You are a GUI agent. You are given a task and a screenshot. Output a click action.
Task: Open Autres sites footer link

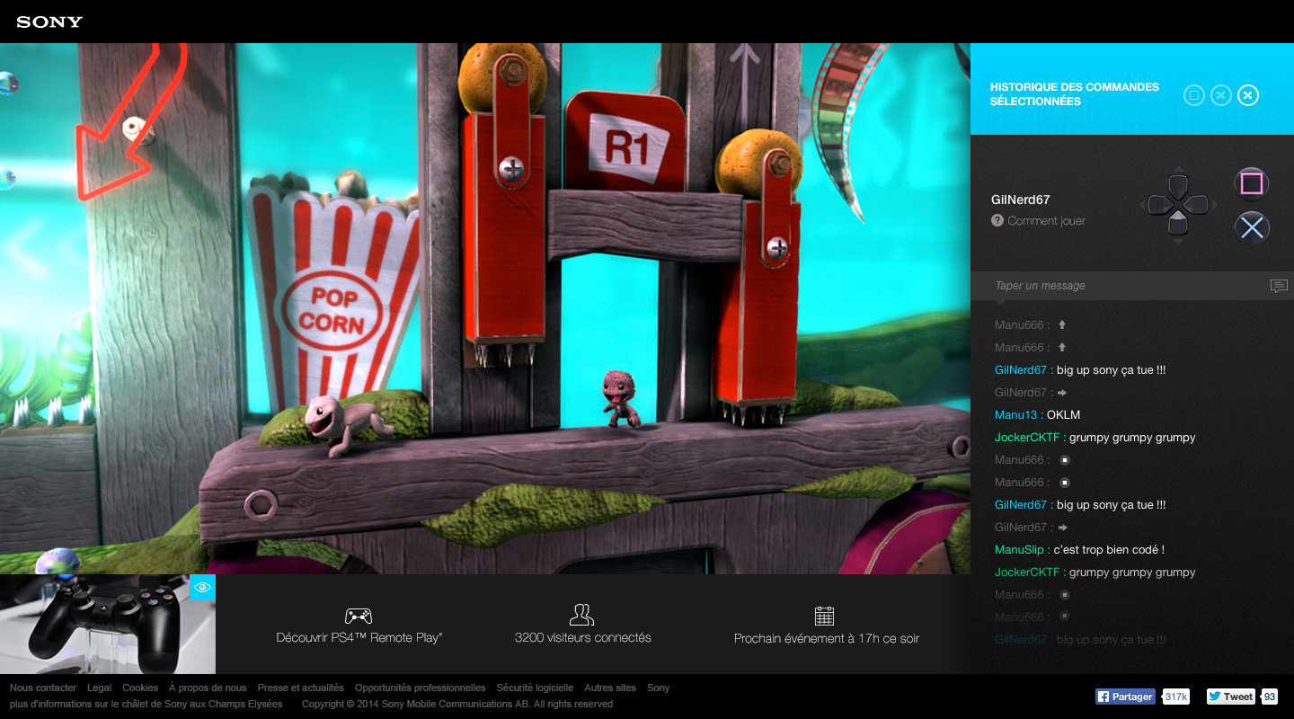[x=610, y=688]
